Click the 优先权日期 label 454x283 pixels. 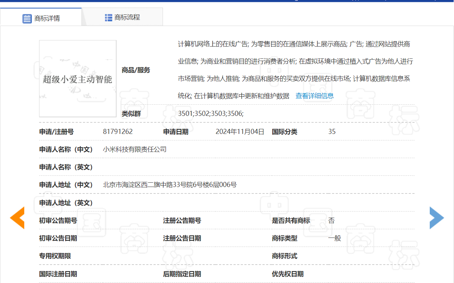(x=288, y=274)
